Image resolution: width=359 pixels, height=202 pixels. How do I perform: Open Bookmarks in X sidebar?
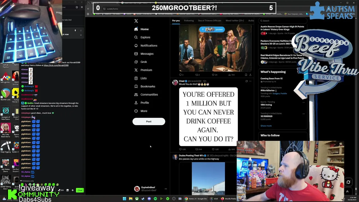point(145,86)
